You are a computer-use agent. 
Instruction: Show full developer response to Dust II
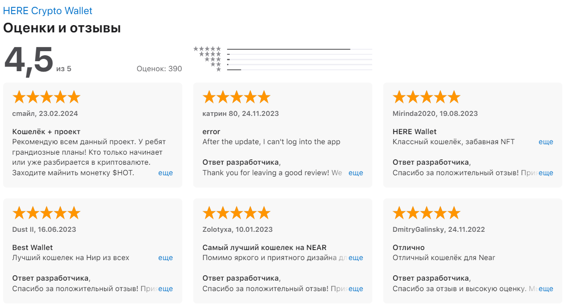(165, 289)
